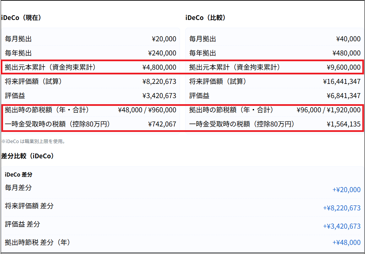Click the iDeCo（比較） section heading
Viewport: 365px width, 254px height.
click(x=206, y=18)
